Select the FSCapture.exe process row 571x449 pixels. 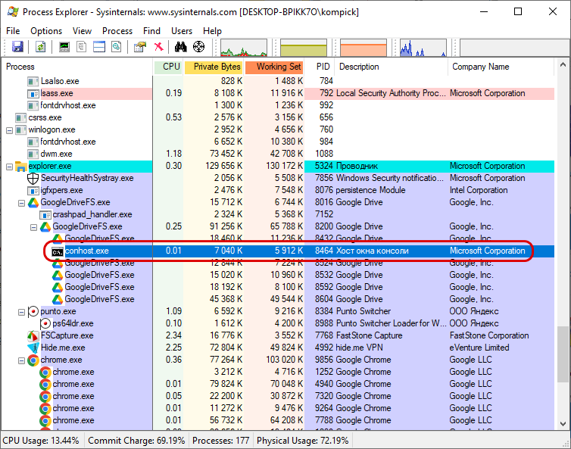(x=278, y=335)
